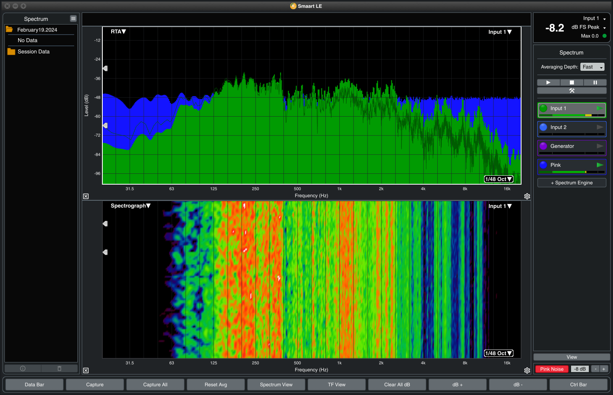Select the Session Data folder row

tap(41, 51)
